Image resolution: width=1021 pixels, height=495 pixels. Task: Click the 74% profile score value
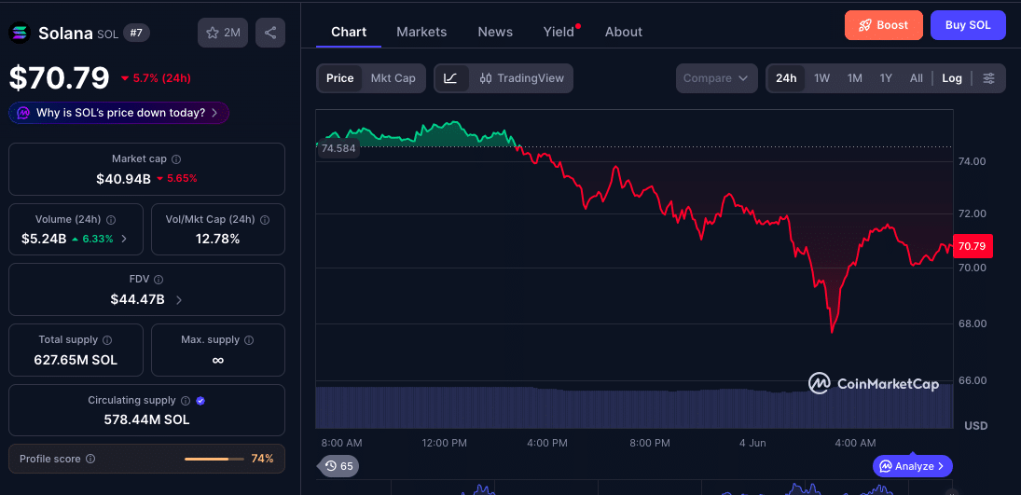(x=262, y=459)
